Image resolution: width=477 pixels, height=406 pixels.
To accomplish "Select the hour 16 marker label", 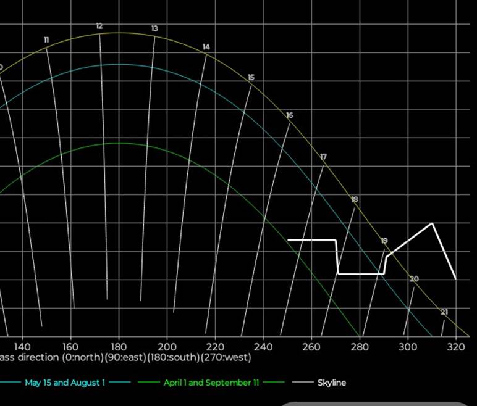I will tap(290, 116).
